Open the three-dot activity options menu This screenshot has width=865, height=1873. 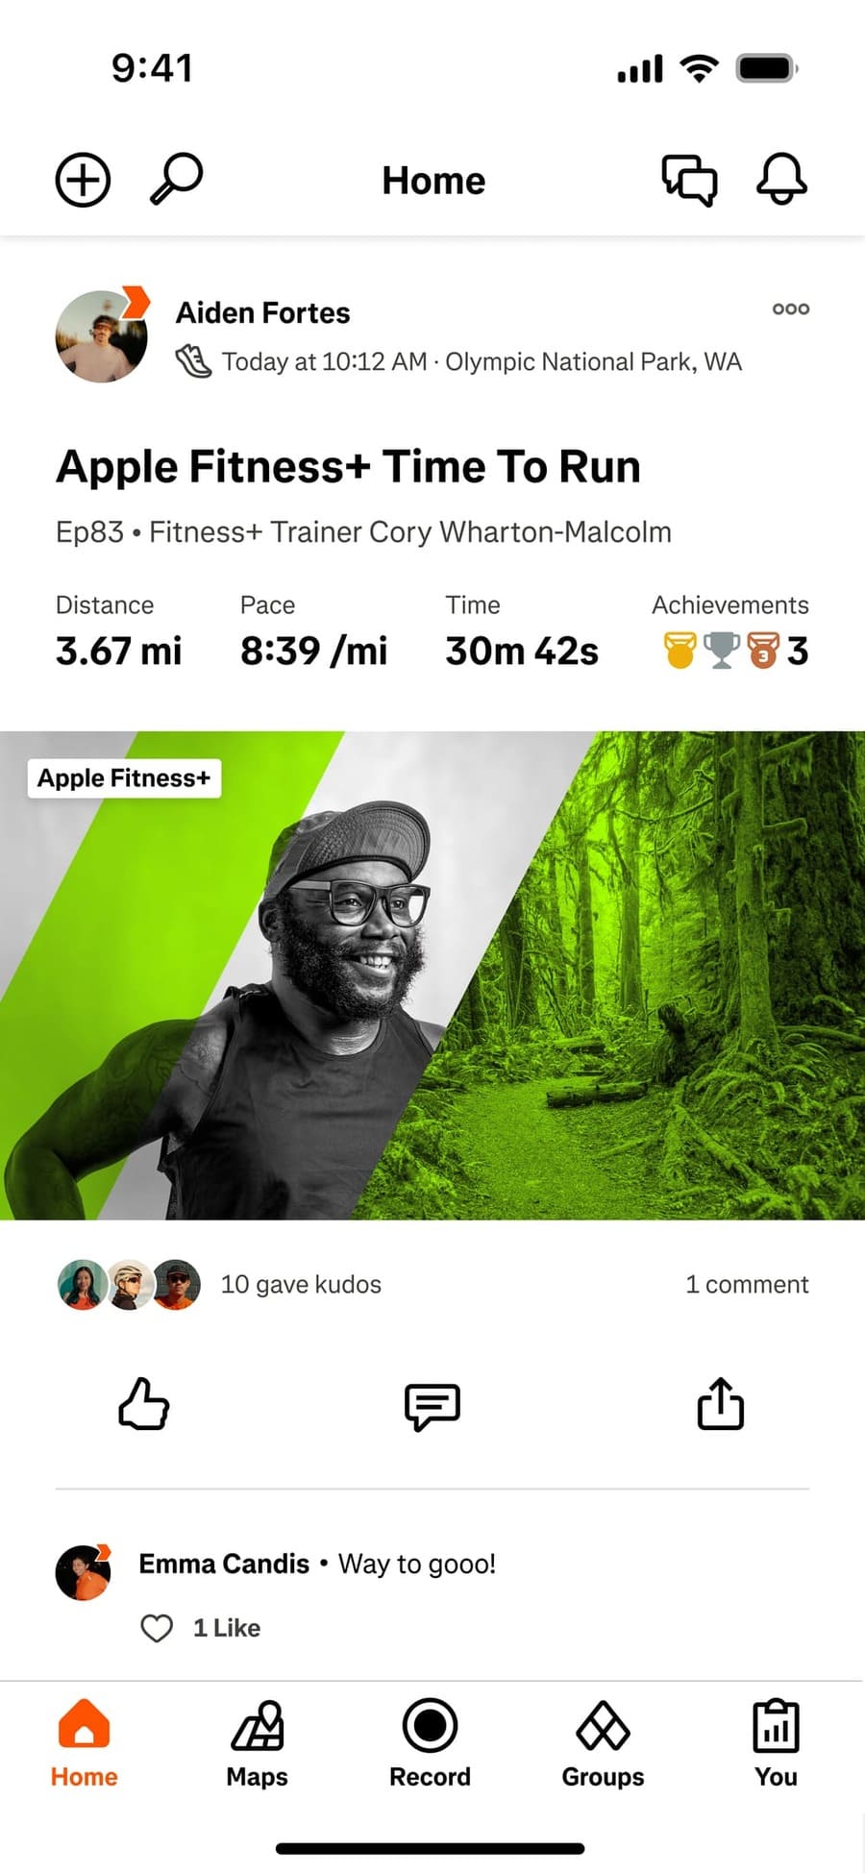(x=791, y=308)
